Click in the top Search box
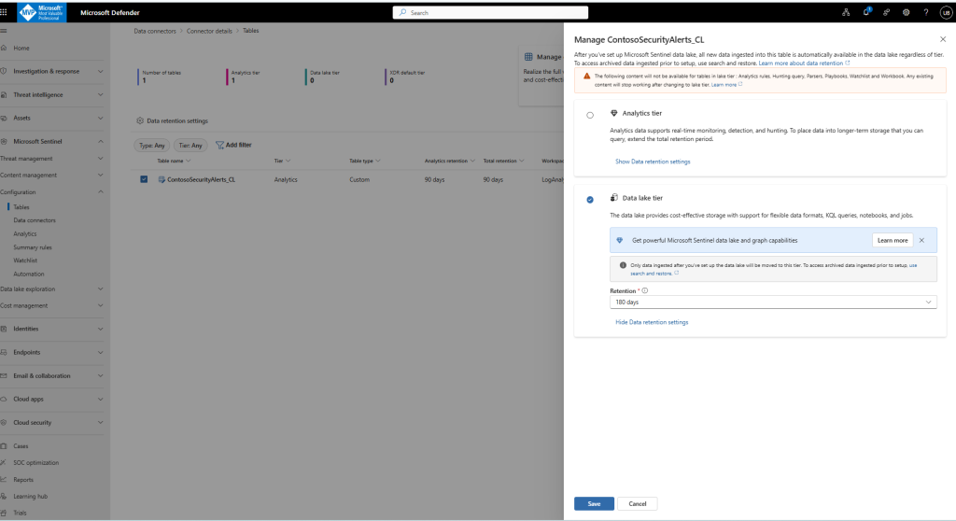The image size is (956, 521). point(490,12)
